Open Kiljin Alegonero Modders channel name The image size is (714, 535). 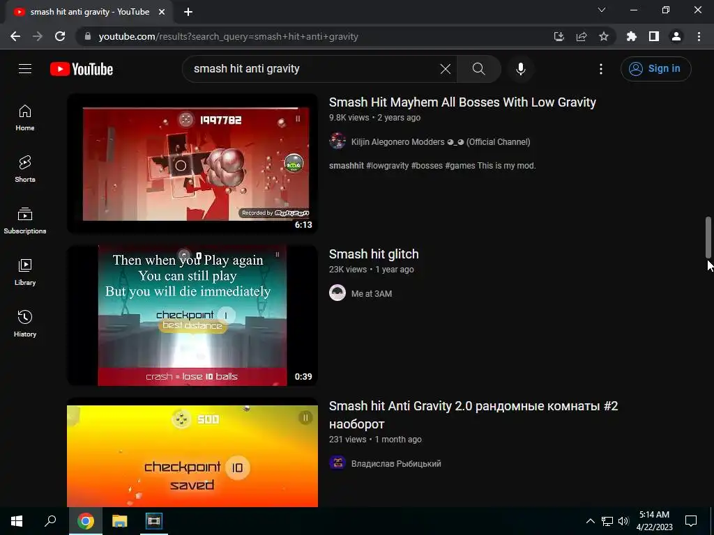(441, 141)
